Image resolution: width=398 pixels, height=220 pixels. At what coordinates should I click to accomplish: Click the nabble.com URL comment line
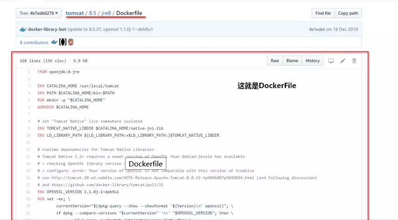pyautogui.click(x=177, y=178)
